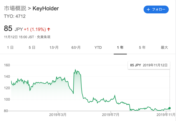This screenshot has height=121, width=176.
Task: Click the green endpoint dot on chart
Action: pos(170,108)
